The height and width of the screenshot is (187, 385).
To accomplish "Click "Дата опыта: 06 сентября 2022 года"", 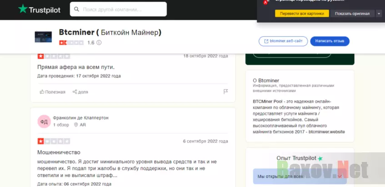I will click(x=74, y=184).
